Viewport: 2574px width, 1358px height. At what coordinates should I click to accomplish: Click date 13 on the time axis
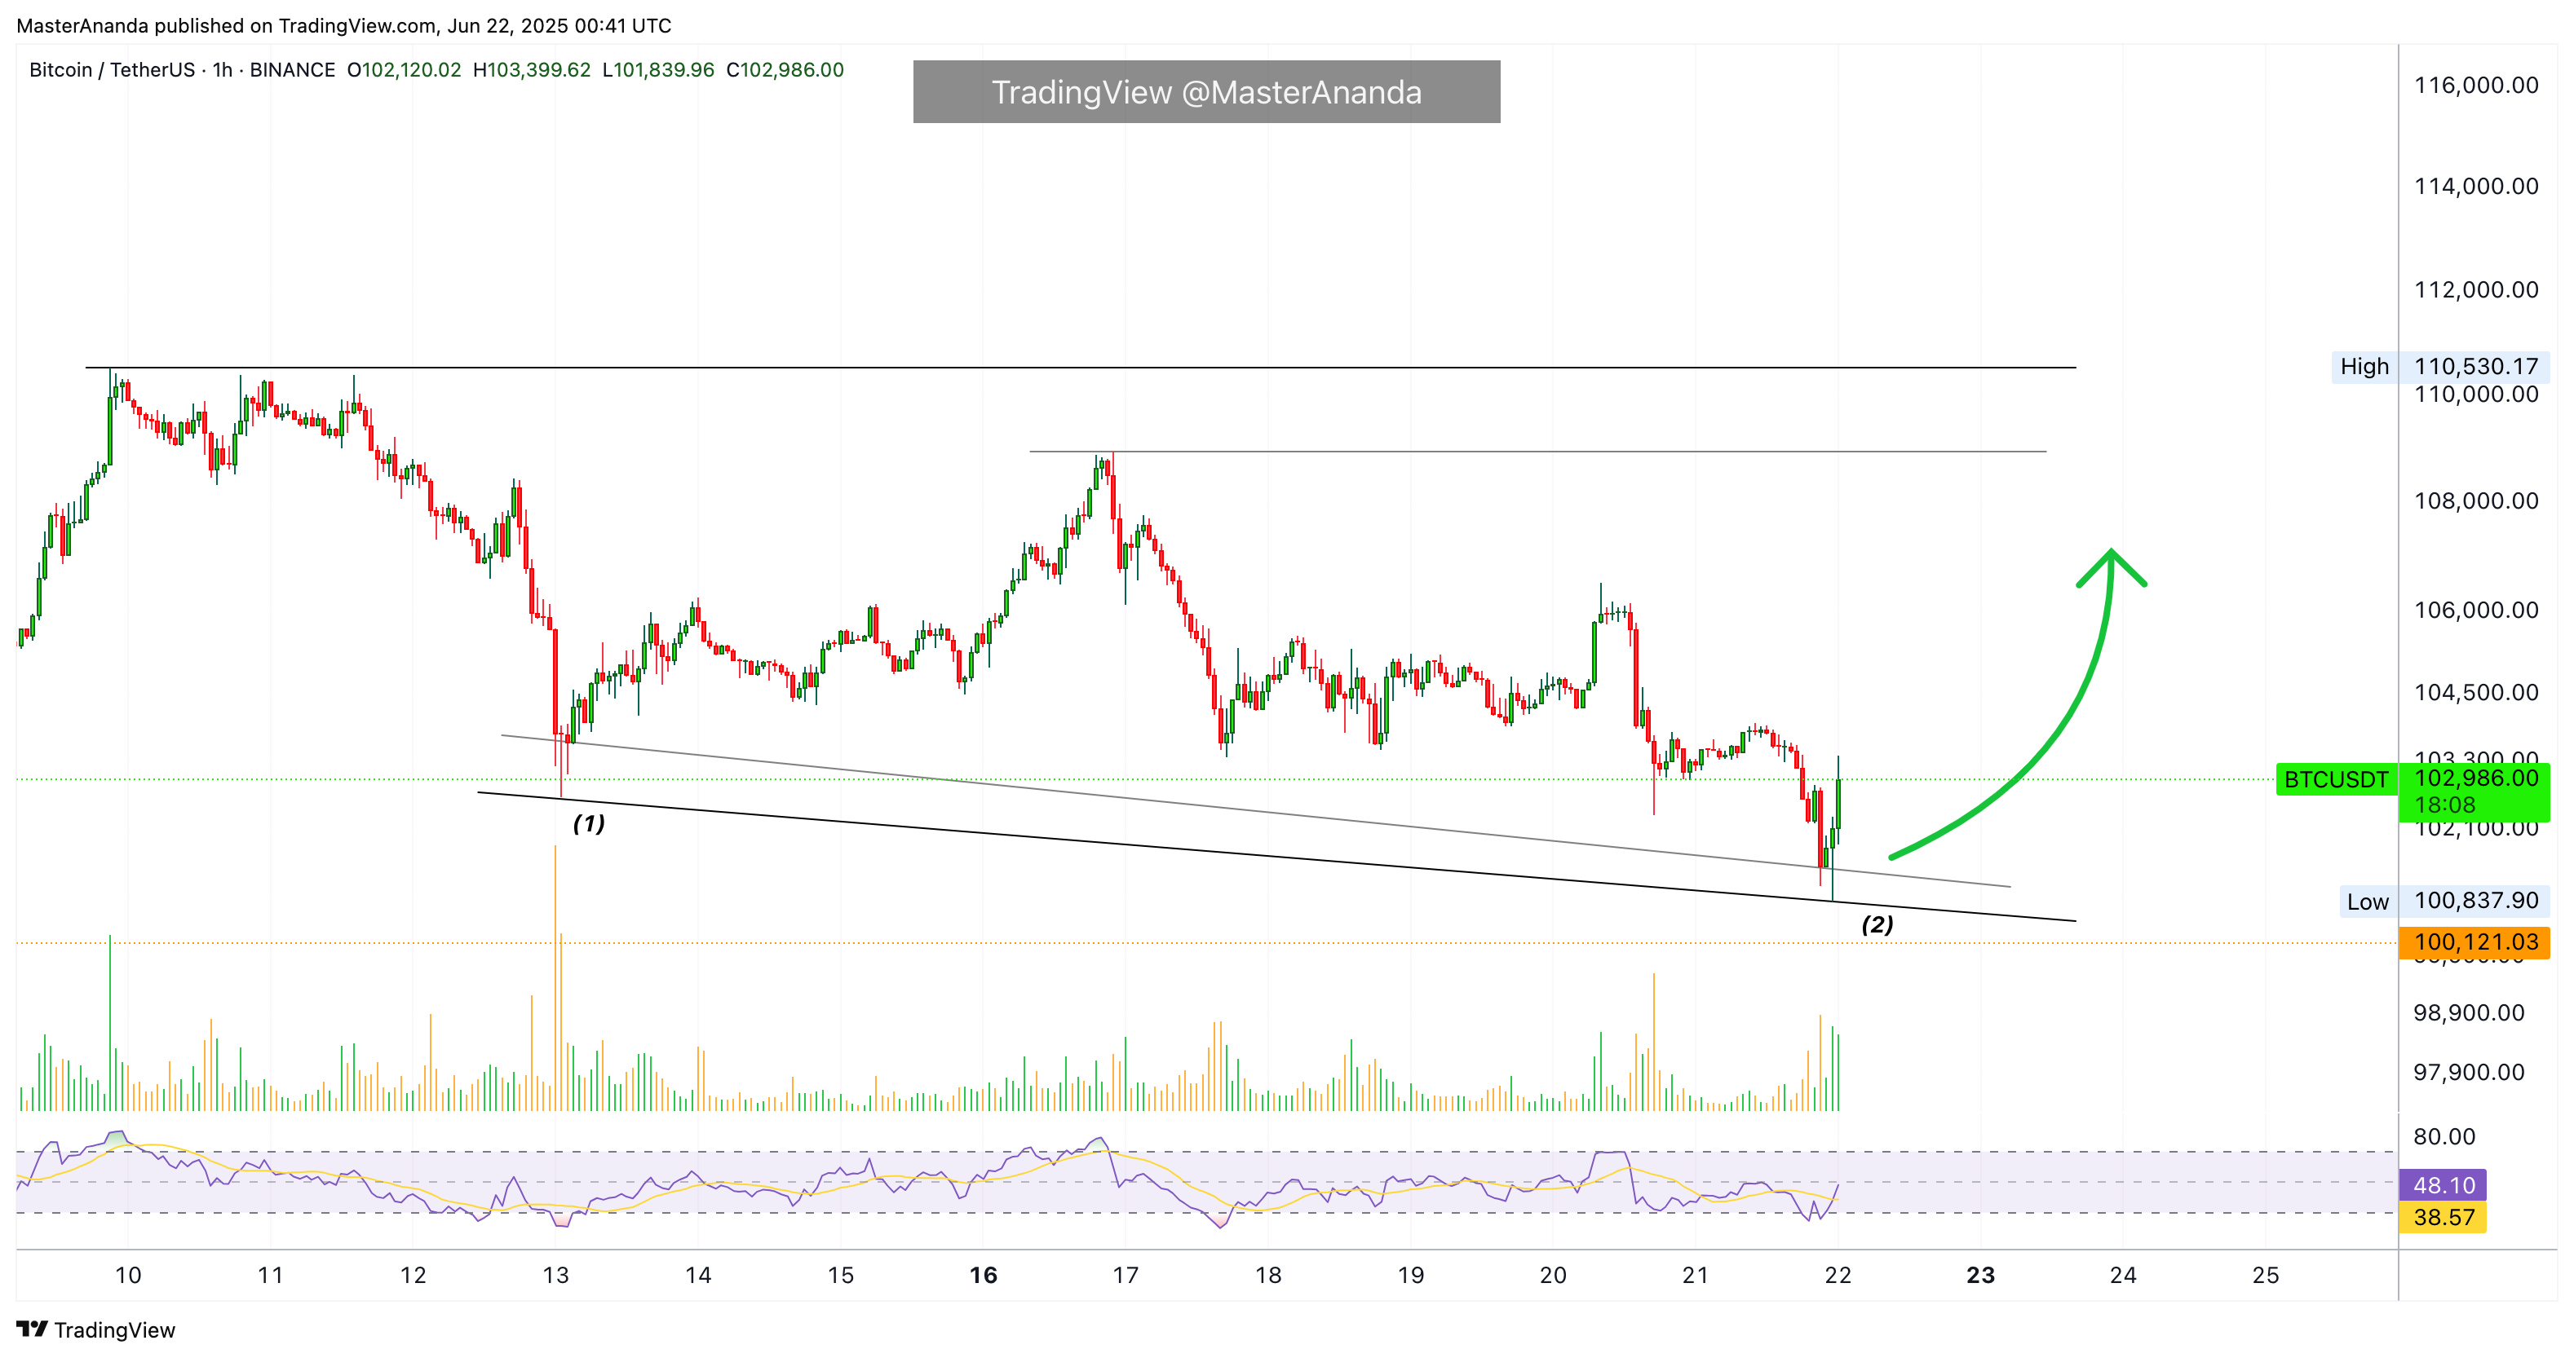coord(555,1275)
